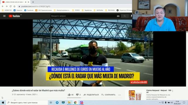The image size is (188, 105).
Task: Go forward with the browser forward arrow
Action: pyautogui.click(x=6, y=6)
